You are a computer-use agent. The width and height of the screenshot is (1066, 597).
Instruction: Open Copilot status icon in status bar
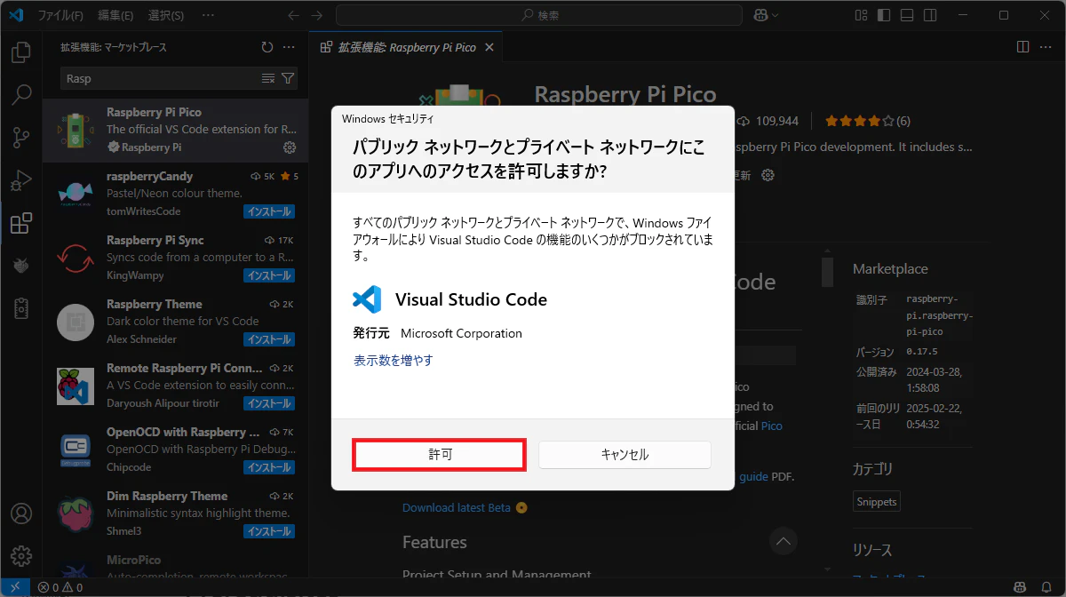1022,587
